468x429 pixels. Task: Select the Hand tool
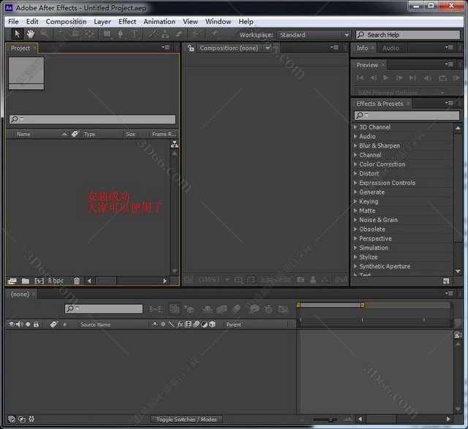31,34
